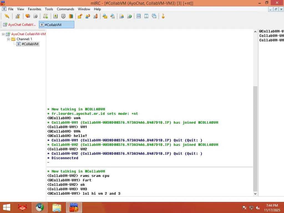
Task: Click the CollabVM-VM2 Quit line
Action: (x=125, y=153)
